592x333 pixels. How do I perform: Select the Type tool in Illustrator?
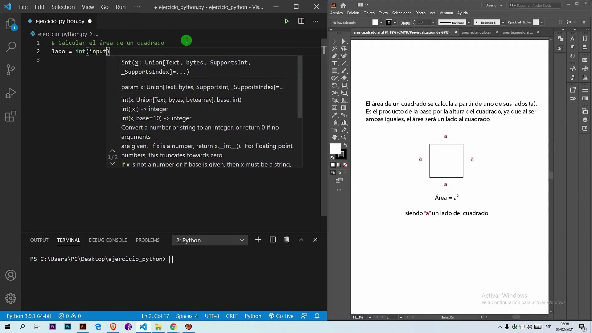(334, 64)
